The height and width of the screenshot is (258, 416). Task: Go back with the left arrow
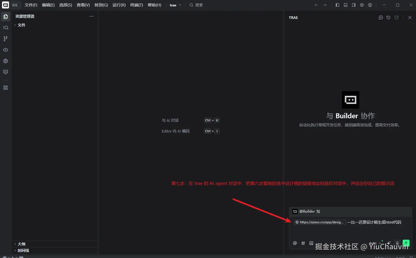click(x=317, y=5)
